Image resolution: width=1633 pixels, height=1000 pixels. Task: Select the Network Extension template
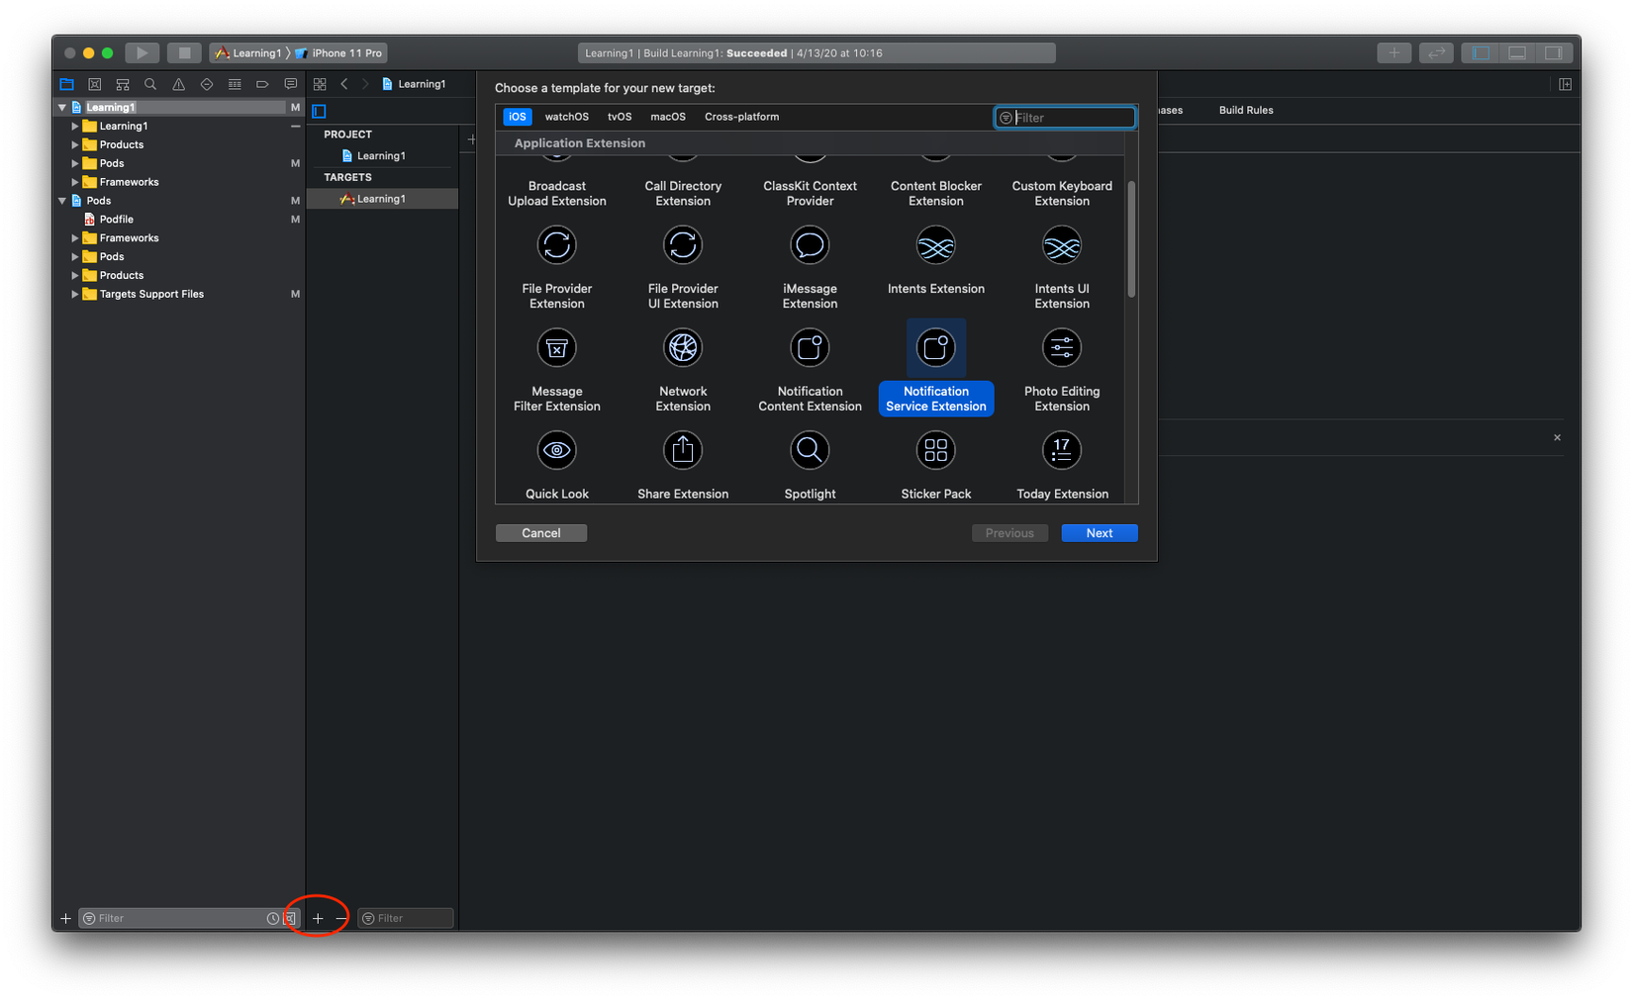click(683, 370)
